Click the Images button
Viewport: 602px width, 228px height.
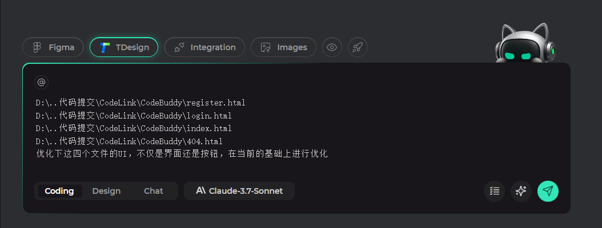point(283,47)
